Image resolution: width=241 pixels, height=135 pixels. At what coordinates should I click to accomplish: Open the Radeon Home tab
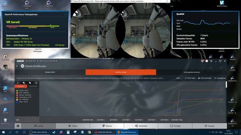(x=18, y=126)
